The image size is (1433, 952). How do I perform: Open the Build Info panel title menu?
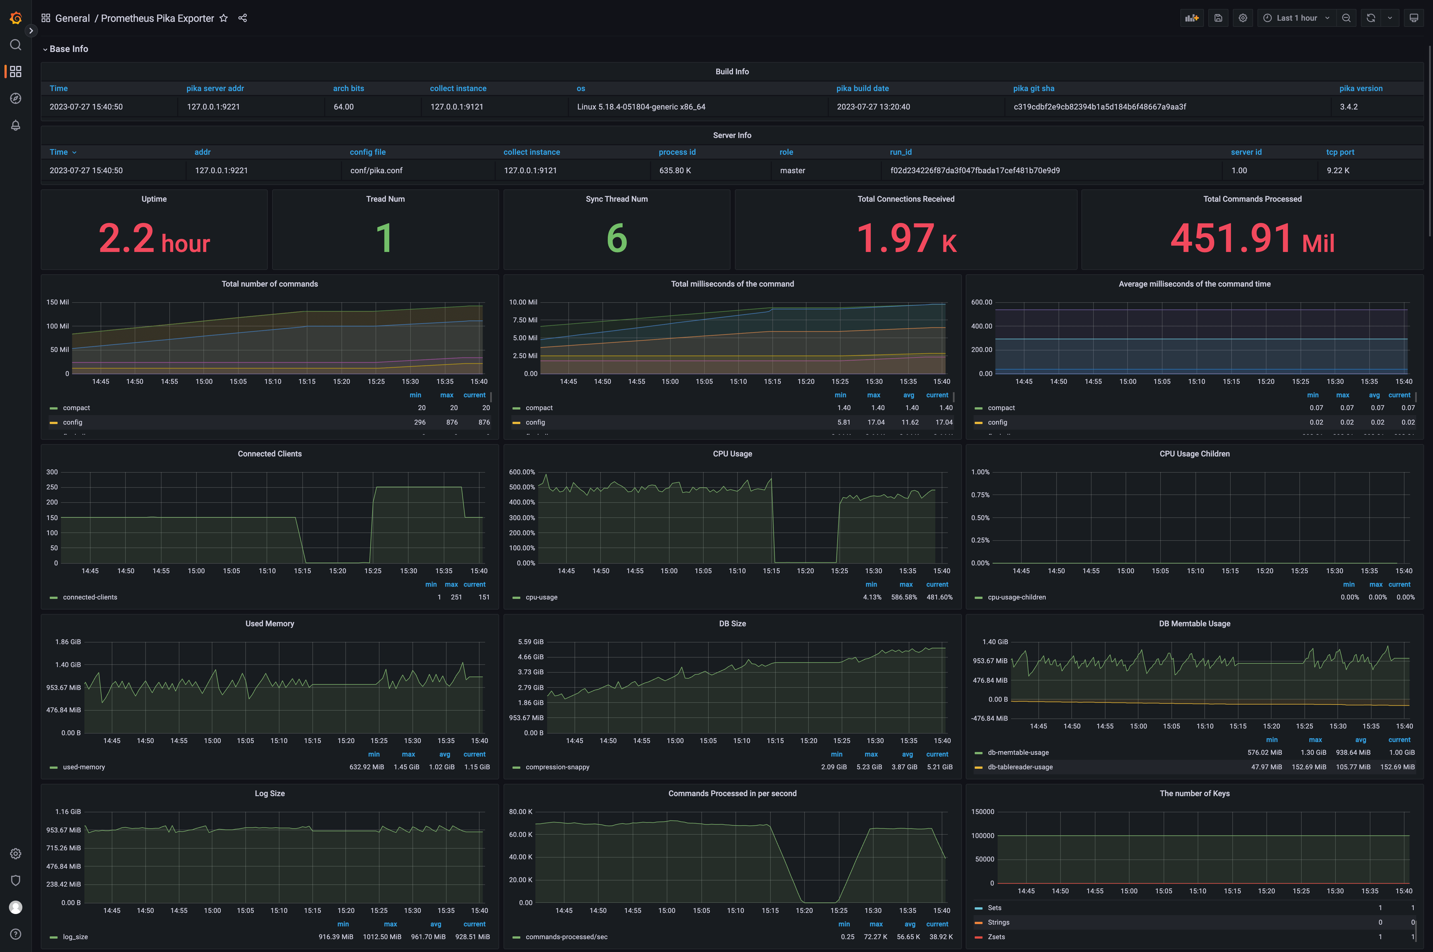point(732,72)
